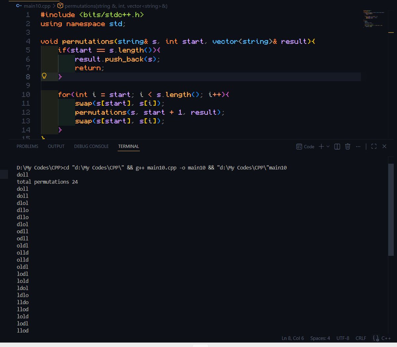Click the 'return;' statement
This screenshot has height=347, width=397.
[x=89, y=68]
